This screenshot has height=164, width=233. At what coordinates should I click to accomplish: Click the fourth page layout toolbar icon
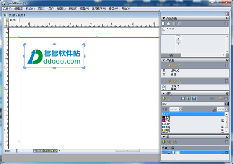point(179,24)
